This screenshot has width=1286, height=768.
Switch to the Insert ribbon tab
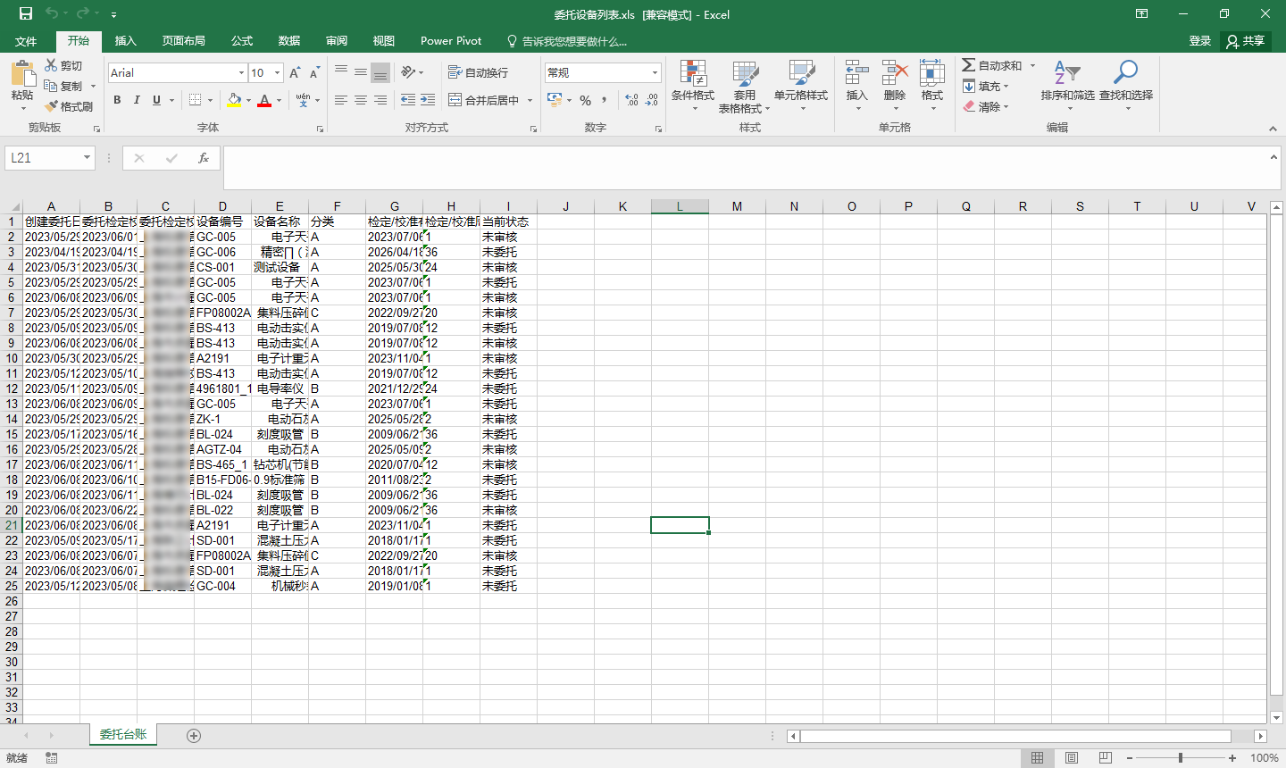click(126, 41)
